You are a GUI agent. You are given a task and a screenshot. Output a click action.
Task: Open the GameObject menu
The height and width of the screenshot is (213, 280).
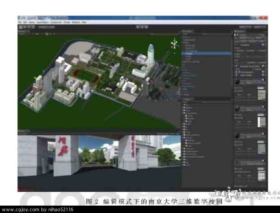43,22
